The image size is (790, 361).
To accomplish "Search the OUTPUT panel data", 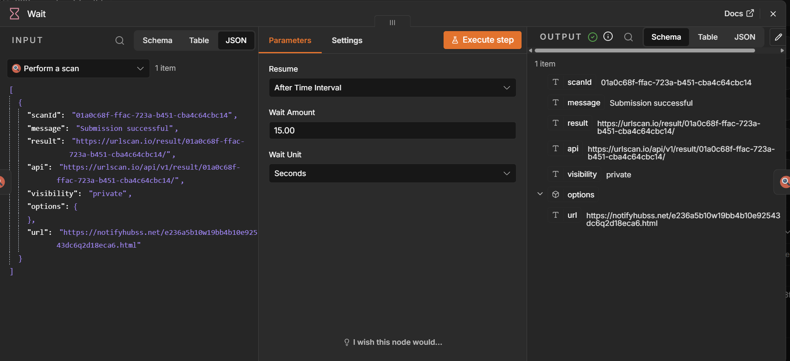I will coord(629,37).
